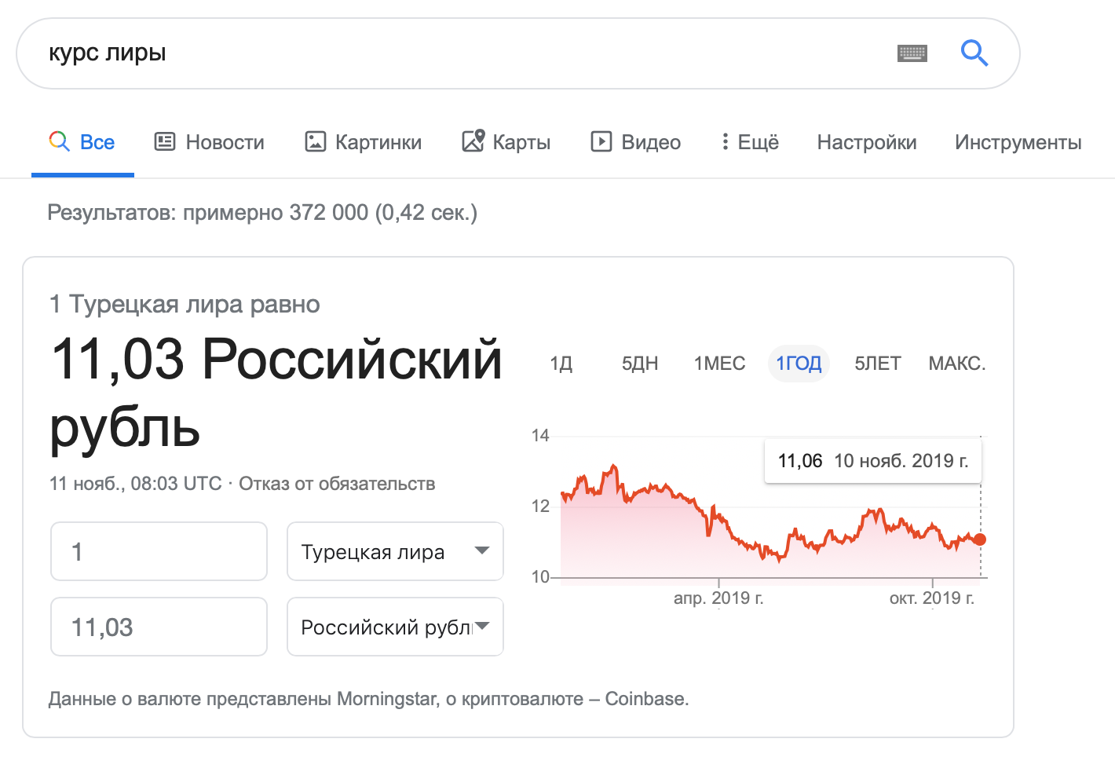Select the 1МЕС chart range
This screenshot has height=757, width=1115.
click(719, 364)
